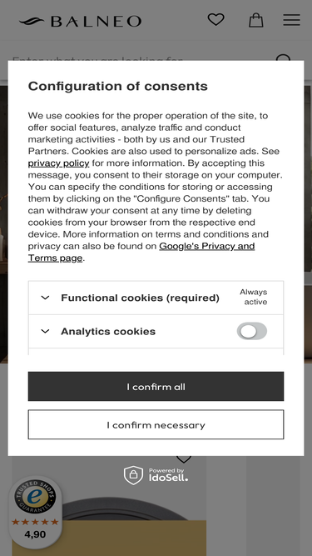Expand the Analytics cookies chevron
The image size is (312, 556).
coord(45,331)
